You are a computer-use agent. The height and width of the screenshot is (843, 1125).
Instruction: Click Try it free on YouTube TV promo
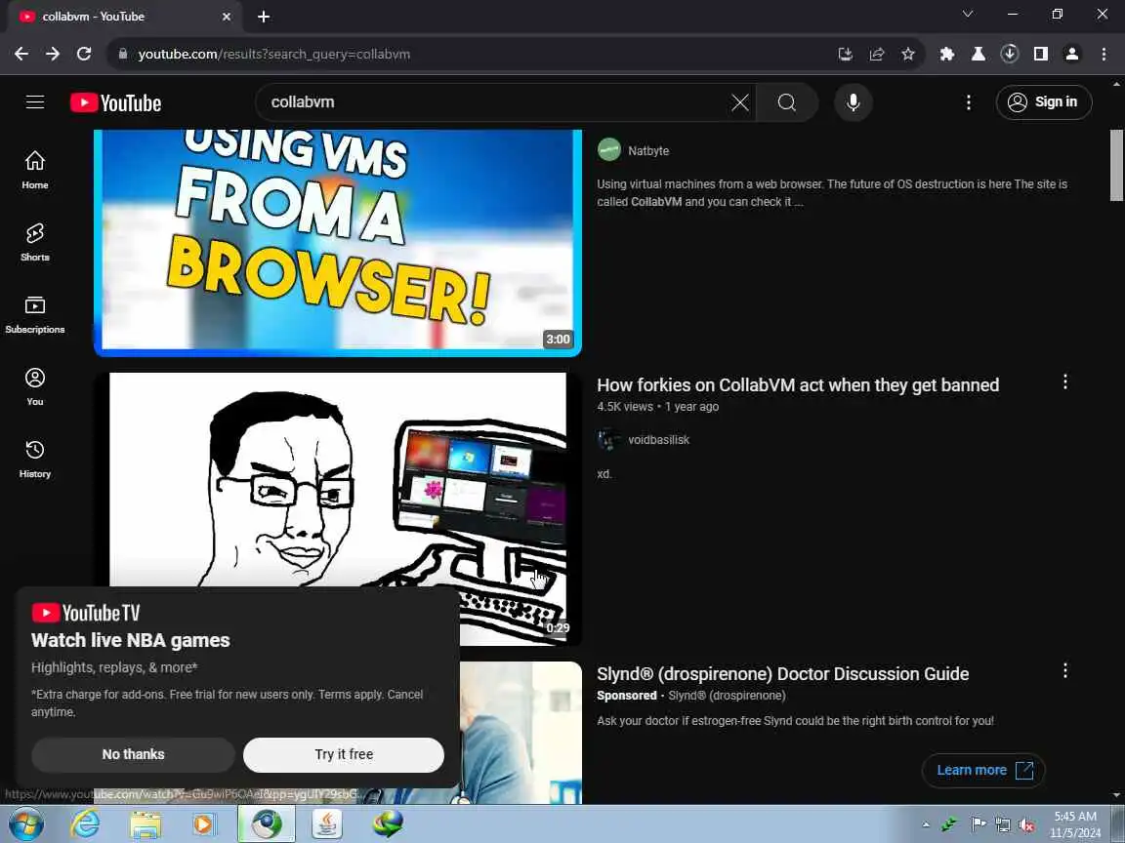pos(344,755)
